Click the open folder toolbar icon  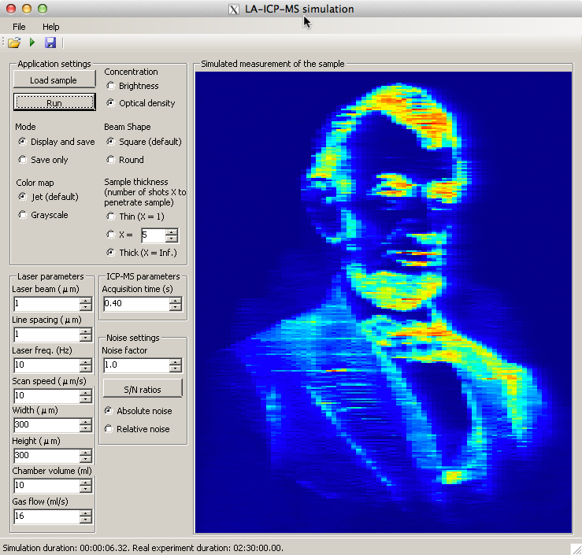pos(14,43)
